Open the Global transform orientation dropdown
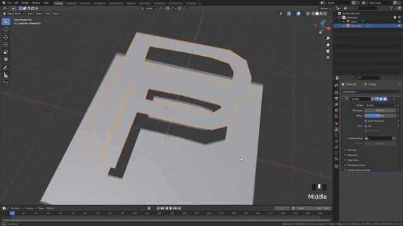 149,8
